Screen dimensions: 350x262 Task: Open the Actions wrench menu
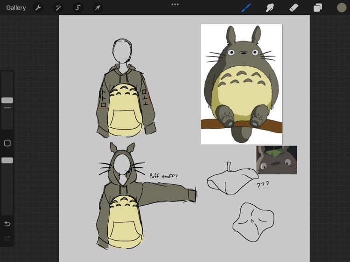38,8
